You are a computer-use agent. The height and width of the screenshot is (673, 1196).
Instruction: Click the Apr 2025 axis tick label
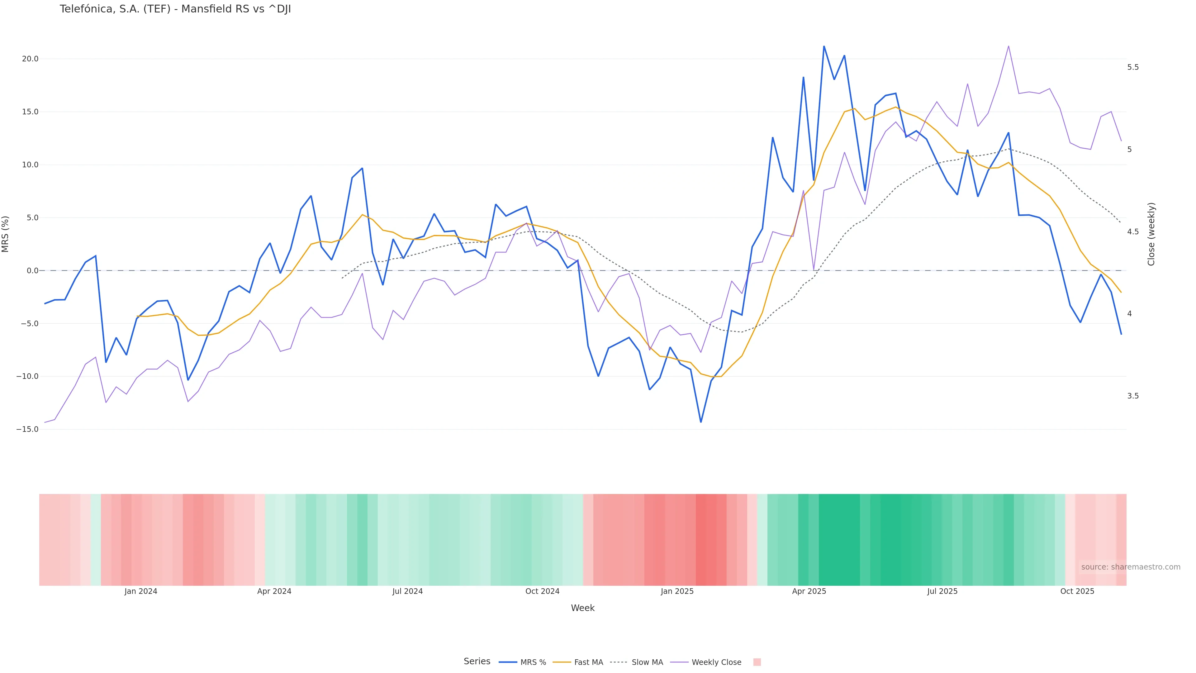tap(809, 591)
